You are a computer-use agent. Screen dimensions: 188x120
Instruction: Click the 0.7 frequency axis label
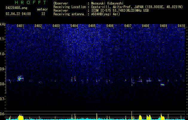tap(2, 99)
